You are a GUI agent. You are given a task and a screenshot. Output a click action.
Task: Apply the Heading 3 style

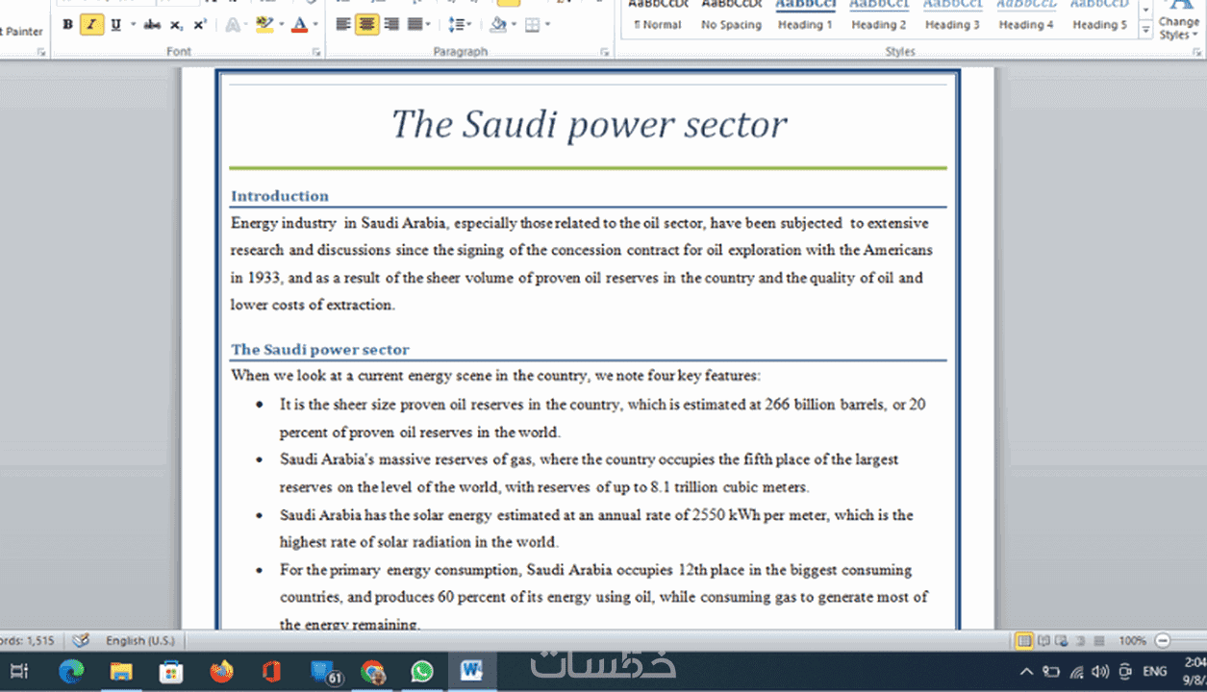click(952, 17)
